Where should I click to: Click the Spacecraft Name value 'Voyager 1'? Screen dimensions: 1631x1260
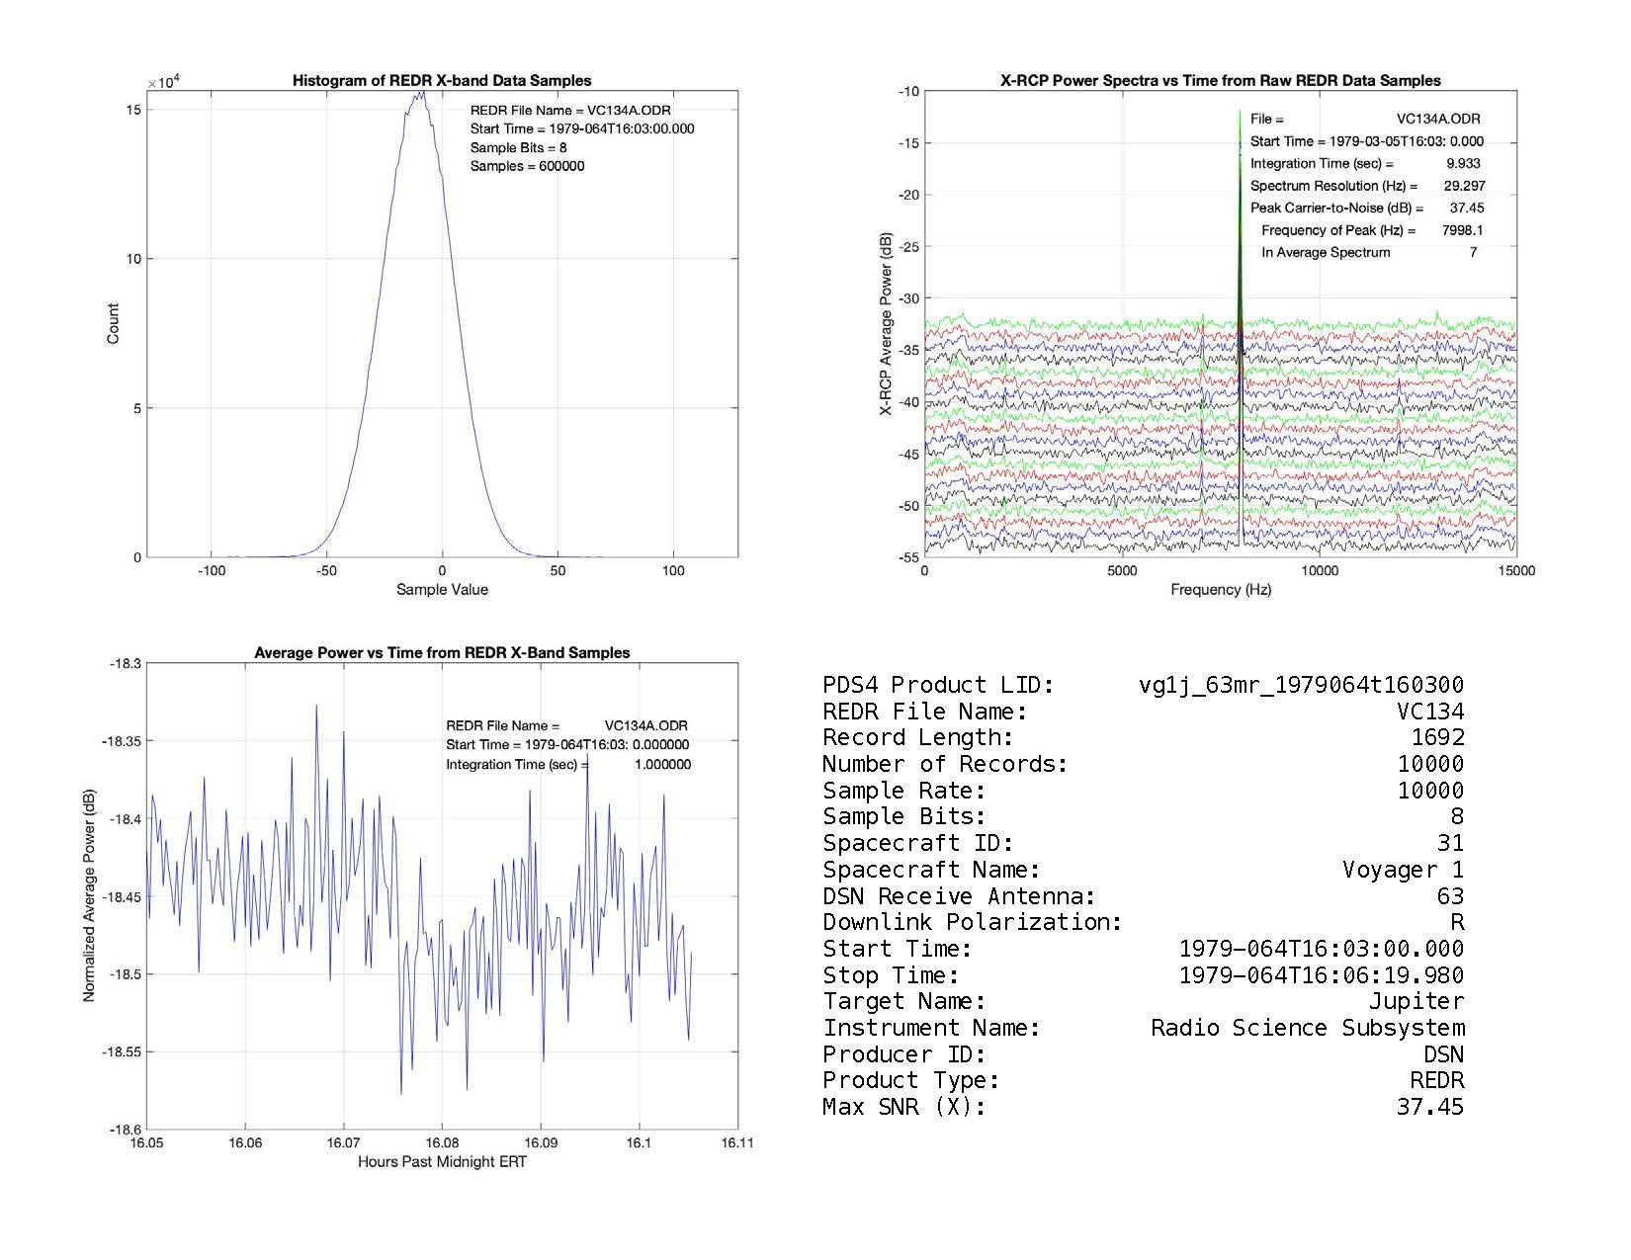tap(1403, 870)
